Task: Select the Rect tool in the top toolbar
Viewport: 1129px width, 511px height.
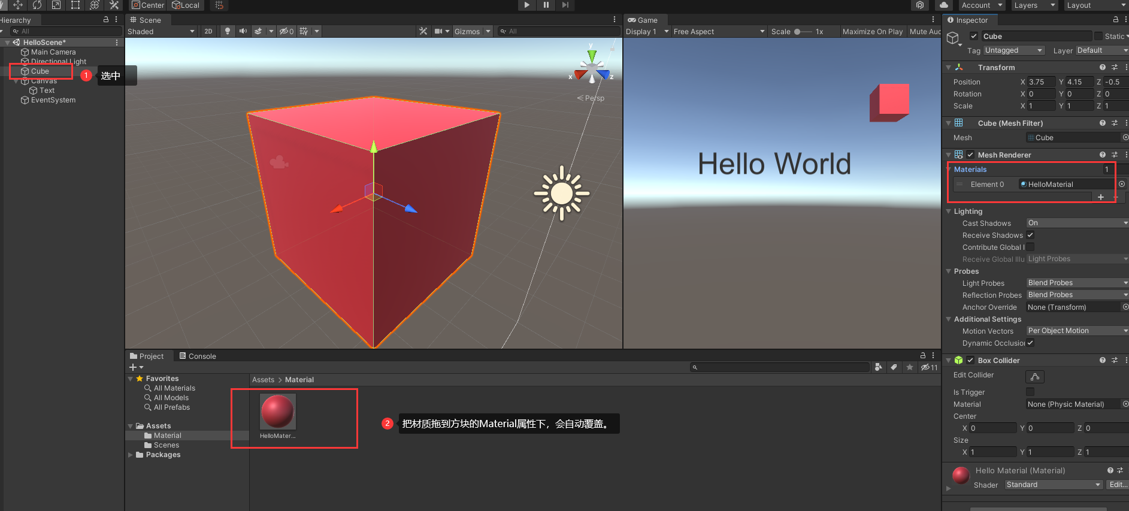Action: coord(75,5)
